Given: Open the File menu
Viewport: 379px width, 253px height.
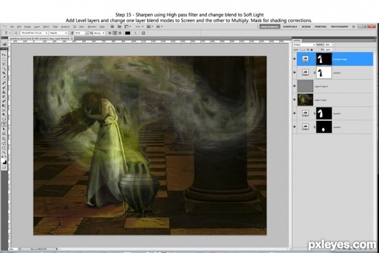Looking at the screenshot, I should click(x=12, y=27).
